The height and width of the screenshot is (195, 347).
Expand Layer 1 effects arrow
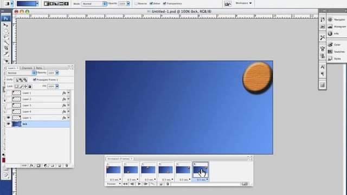click(x=68, y=93)
